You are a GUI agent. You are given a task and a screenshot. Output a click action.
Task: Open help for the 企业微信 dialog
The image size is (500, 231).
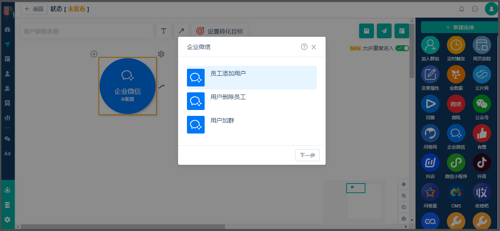point(304,47)
